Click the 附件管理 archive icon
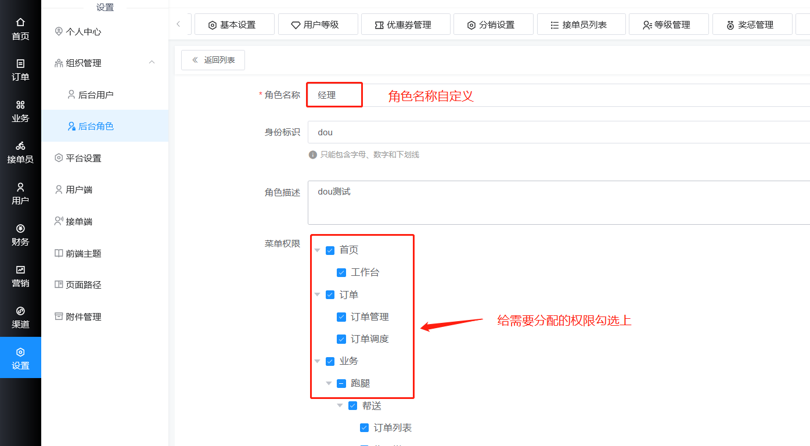The width and height of the screenshot is (810, 446). (59, 316)
